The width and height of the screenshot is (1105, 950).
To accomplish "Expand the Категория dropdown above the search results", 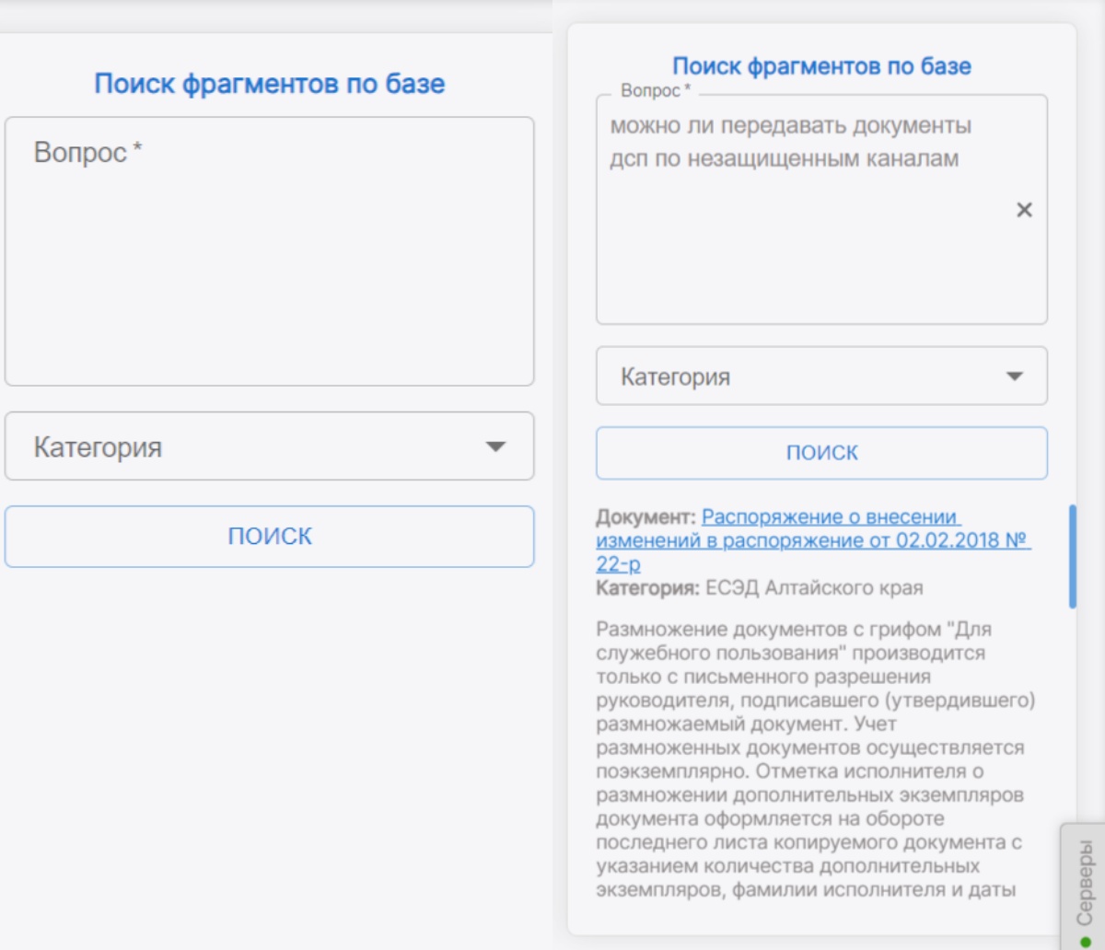I will (820, 377).
